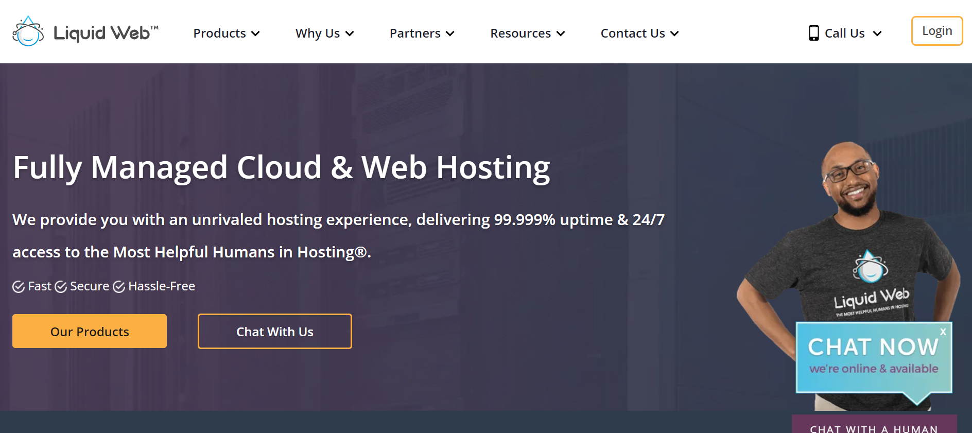
Task: Click the photo of the smiling support man
Action: coord(849,232)
